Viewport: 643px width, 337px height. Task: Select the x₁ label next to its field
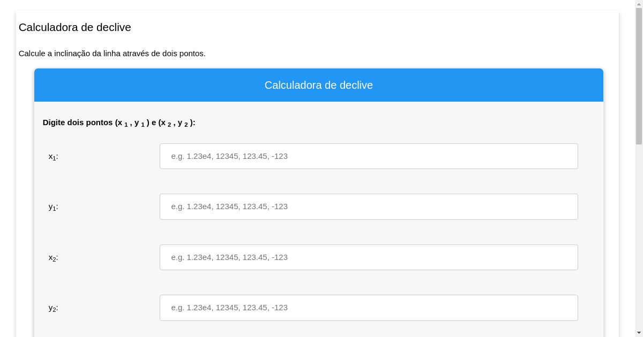point(52,156)
